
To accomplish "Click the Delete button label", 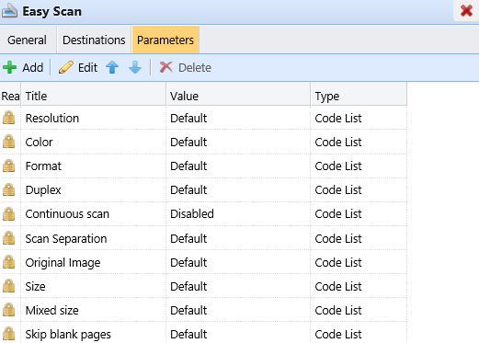I will (195, 68).
